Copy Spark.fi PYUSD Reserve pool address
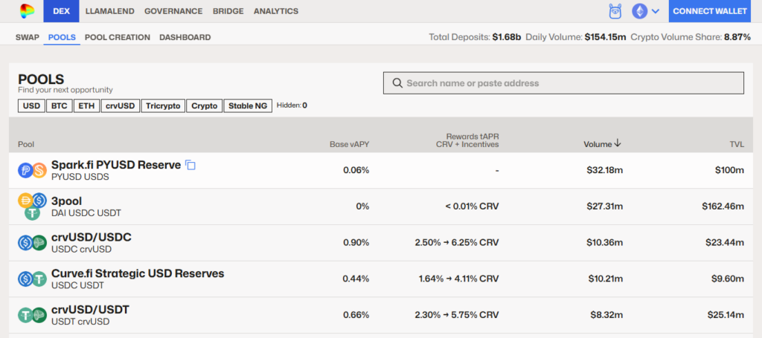 tap(190, 166)
